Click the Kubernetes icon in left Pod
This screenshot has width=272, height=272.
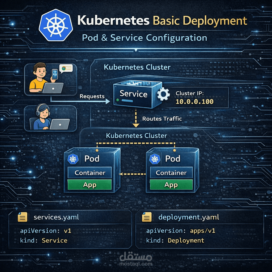[73, 159]
